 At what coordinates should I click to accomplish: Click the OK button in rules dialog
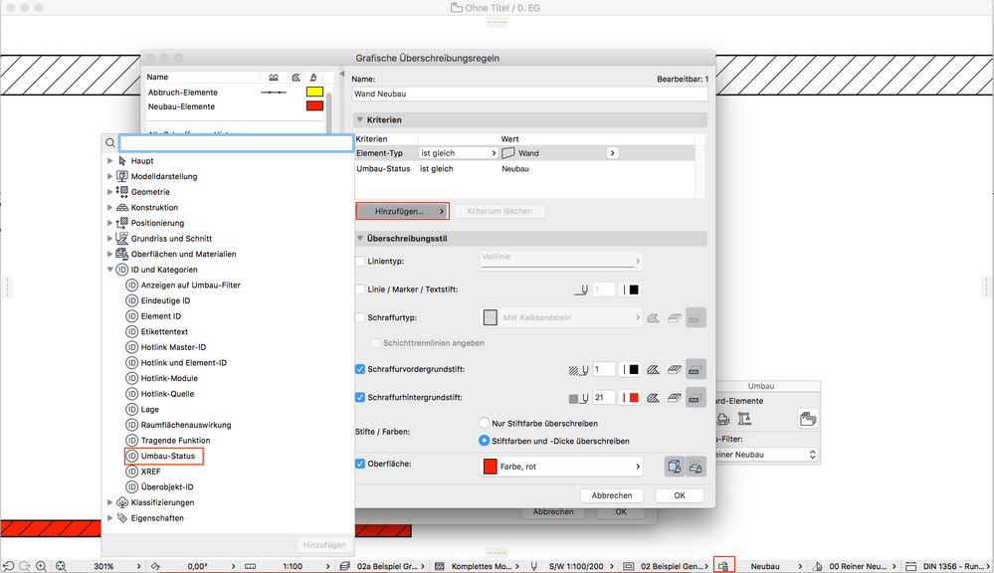coord(680,495)
